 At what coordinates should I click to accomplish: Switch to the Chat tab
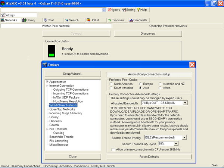(53, 20)
